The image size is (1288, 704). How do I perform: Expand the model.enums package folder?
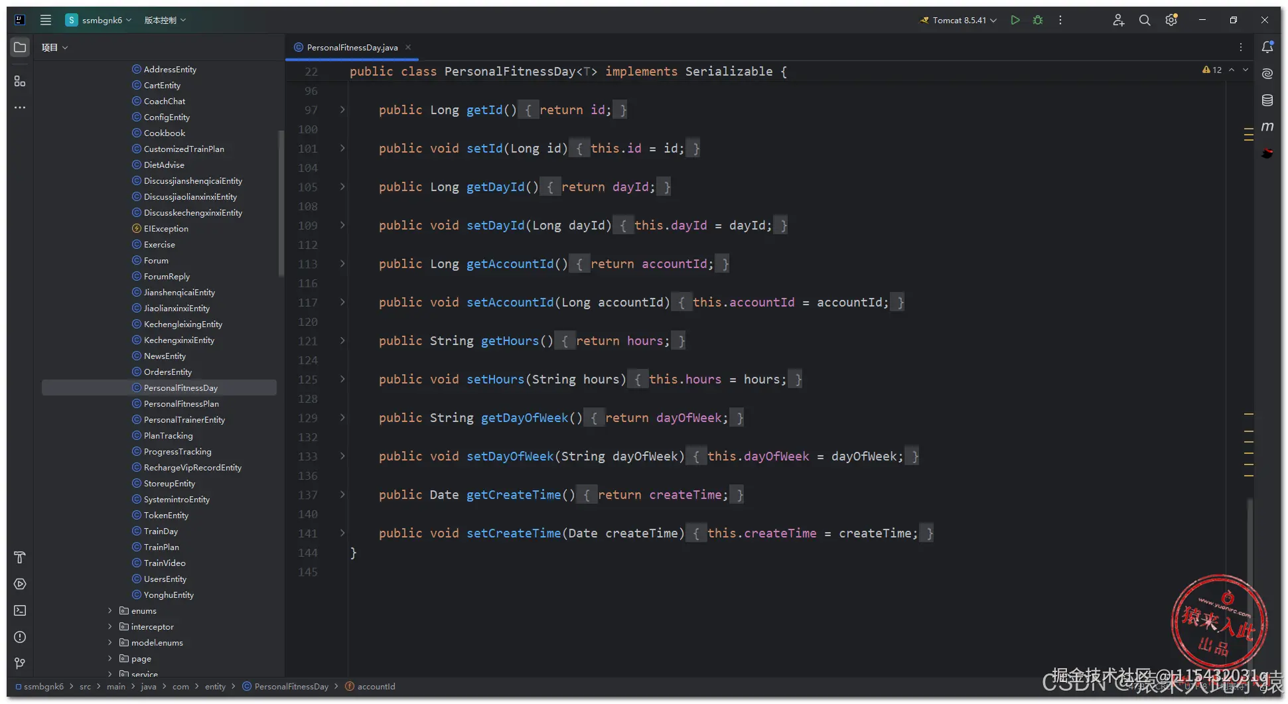click(x=110, y=642)
